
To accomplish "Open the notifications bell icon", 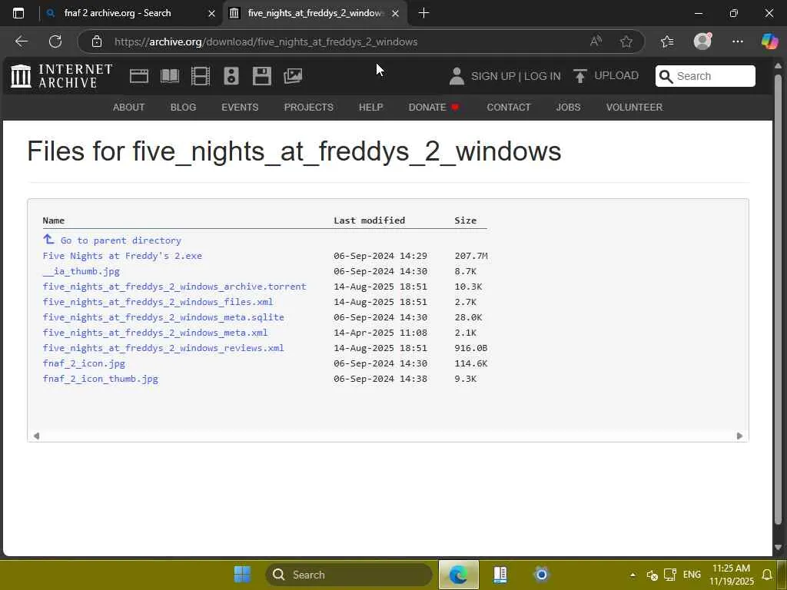I will coord(768,575).
